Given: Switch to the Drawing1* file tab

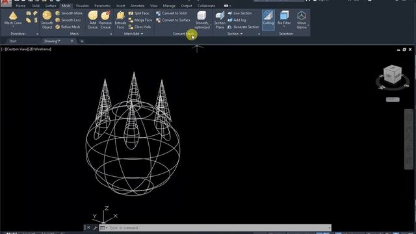Looking at the screenshot, I should coord(53,41).
